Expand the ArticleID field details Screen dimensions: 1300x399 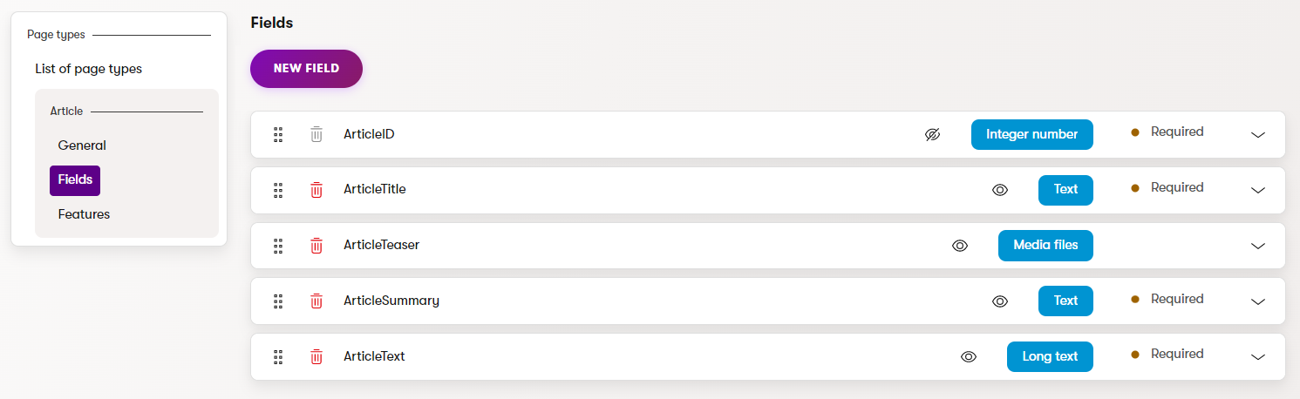[x=1257, y=135]
